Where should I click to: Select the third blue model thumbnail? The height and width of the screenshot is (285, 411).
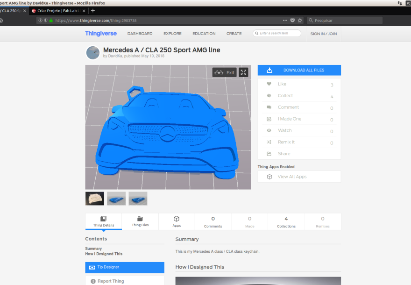(x=138, y=199)
